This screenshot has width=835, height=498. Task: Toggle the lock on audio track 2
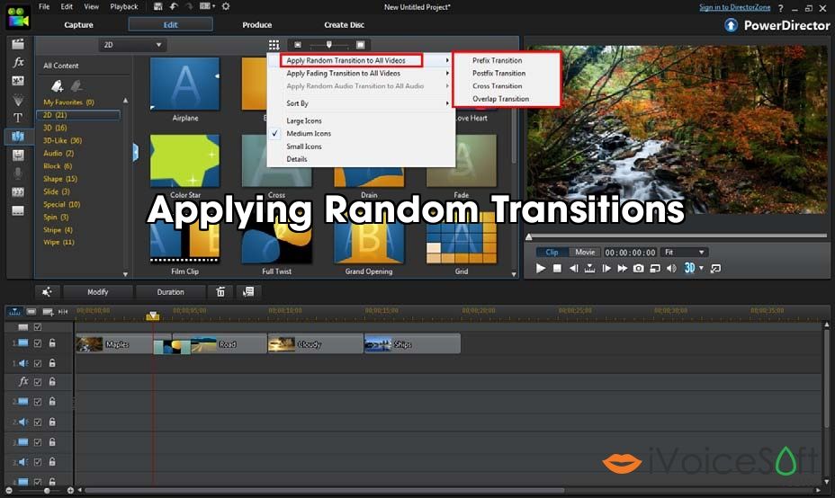52,422
